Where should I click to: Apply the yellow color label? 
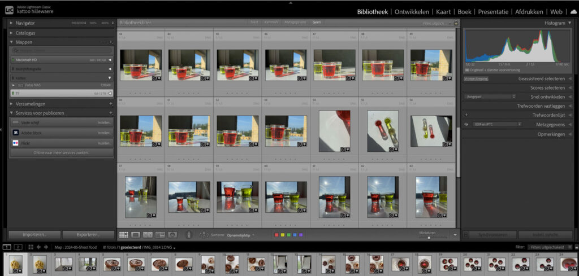click(283, 235)
